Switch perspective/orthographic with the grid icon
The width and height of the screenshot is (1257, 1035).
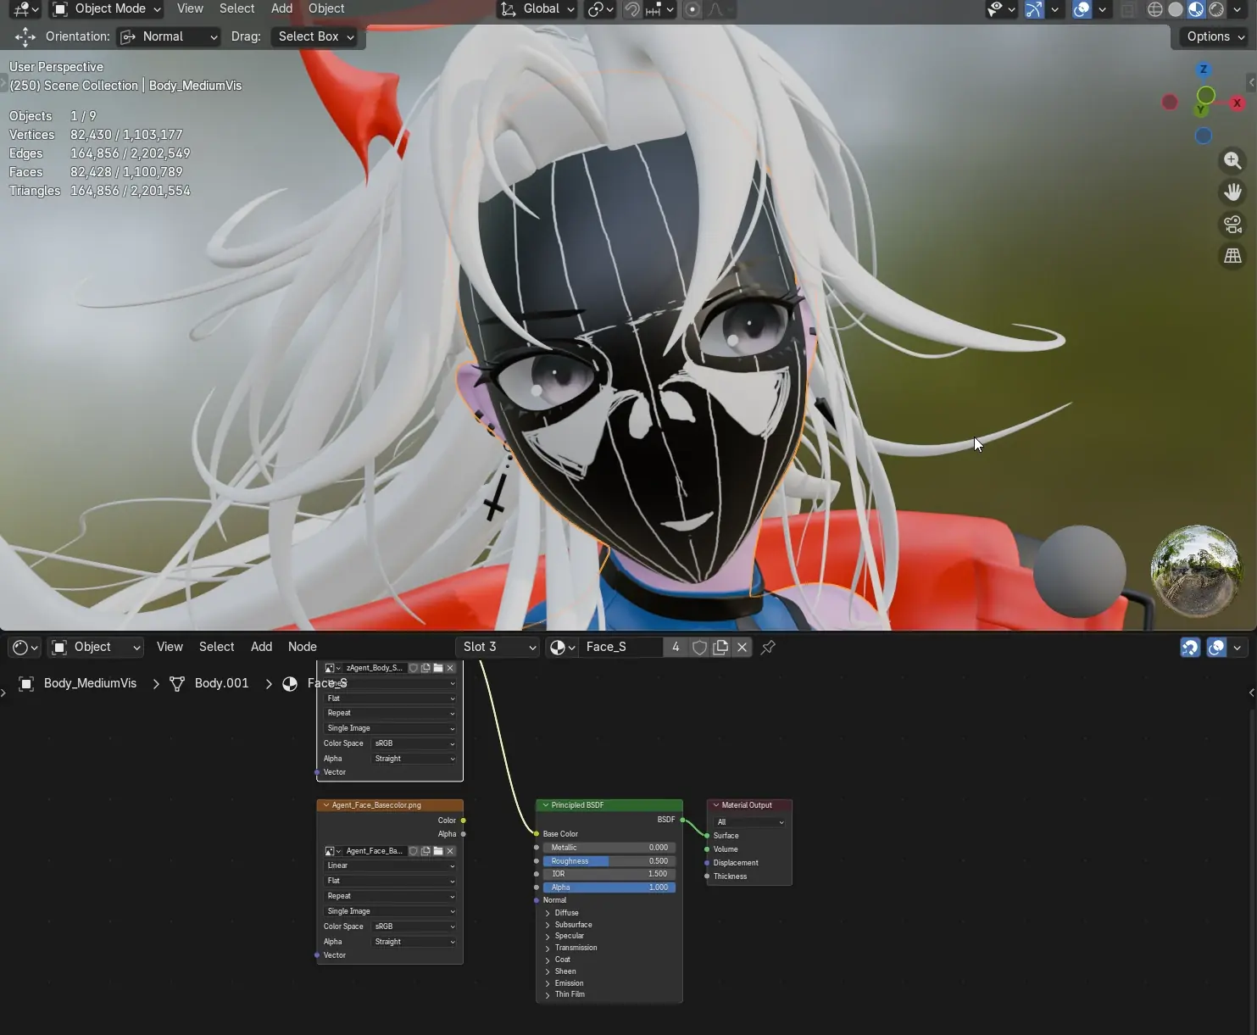pos(1232,256)
